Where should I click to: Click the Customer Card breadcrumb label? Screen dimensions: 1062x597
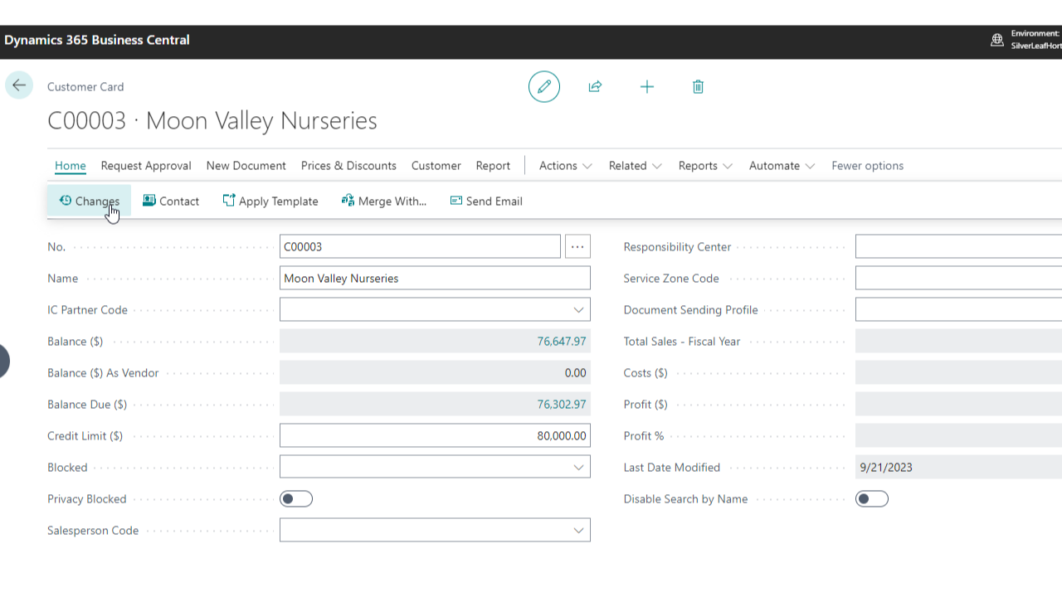tap(85, 86)
